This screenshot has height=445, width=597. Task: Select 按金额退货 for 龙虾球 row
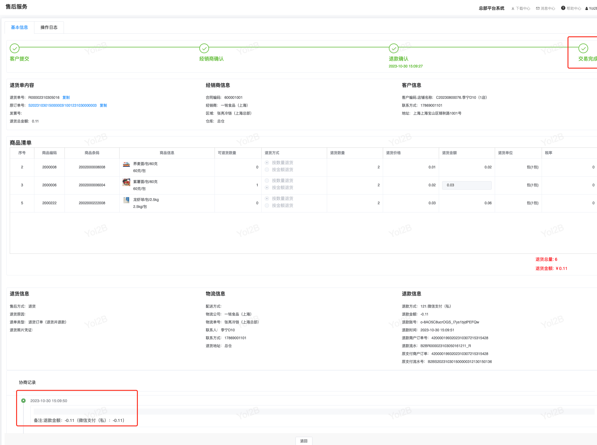click(267, 205)
